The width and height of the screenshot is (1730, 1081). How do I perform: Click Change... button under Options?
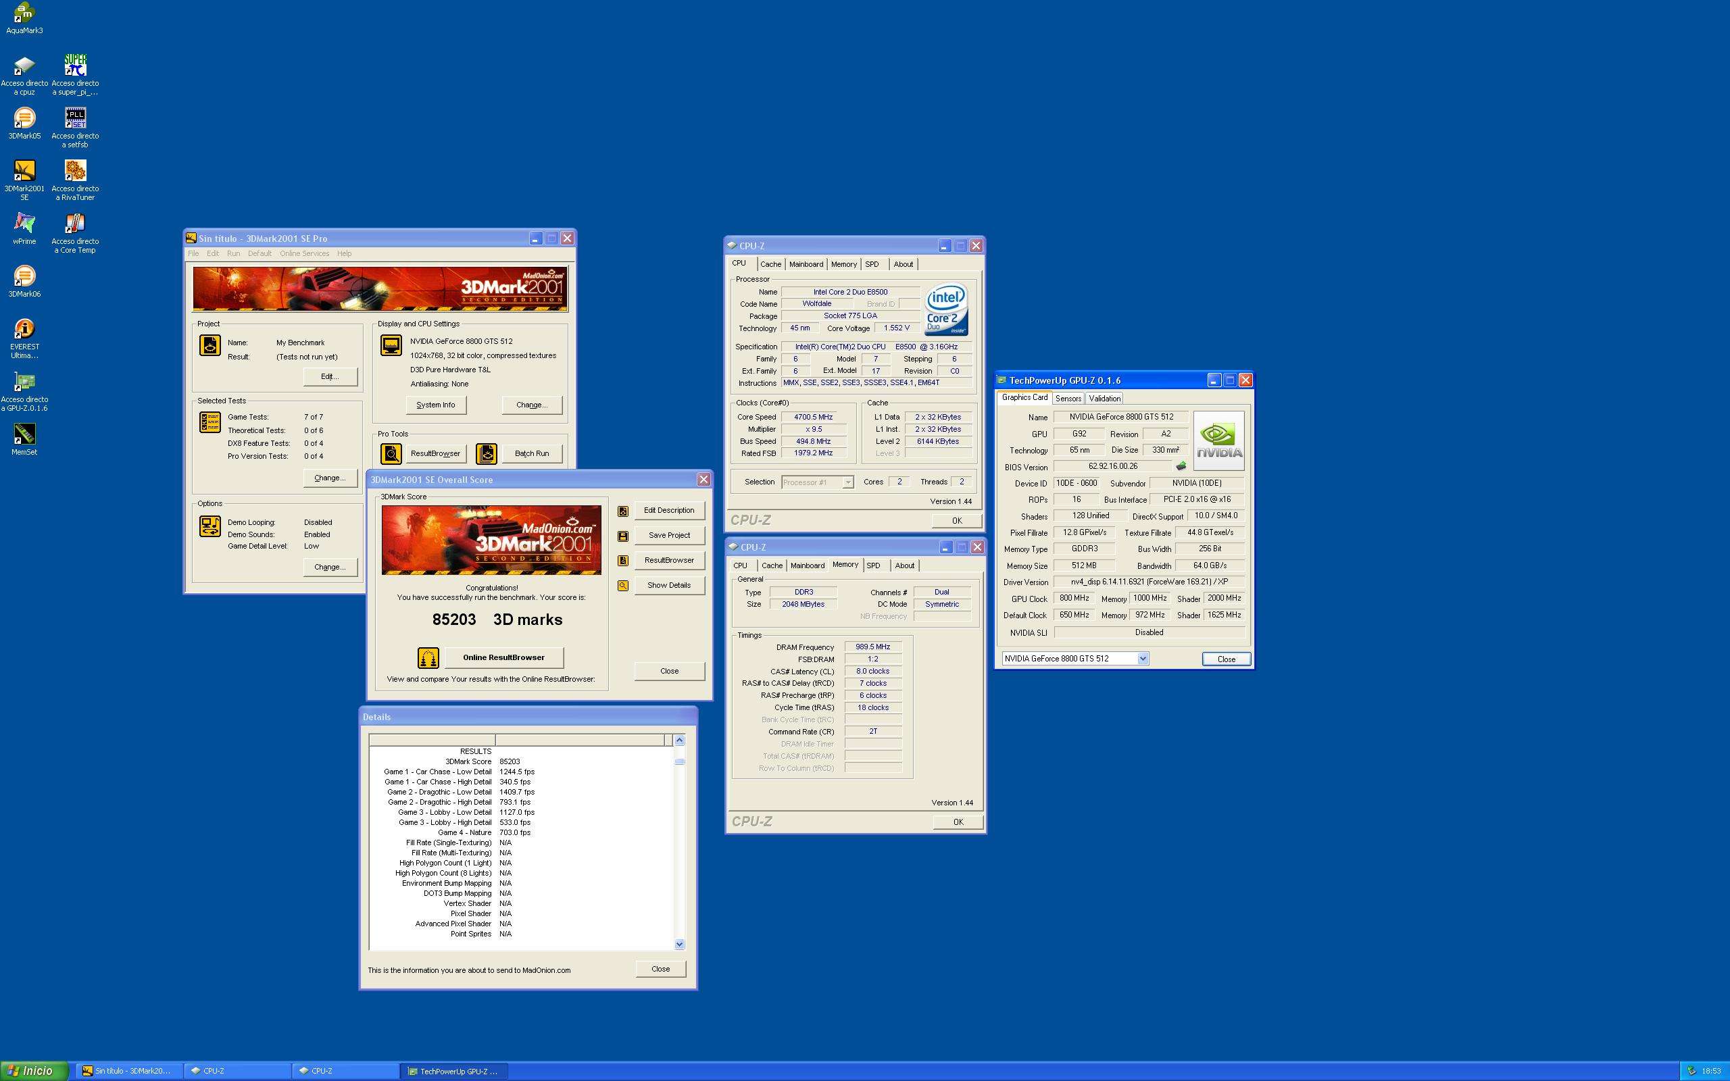pyautogui.click(x=330, y=567)
